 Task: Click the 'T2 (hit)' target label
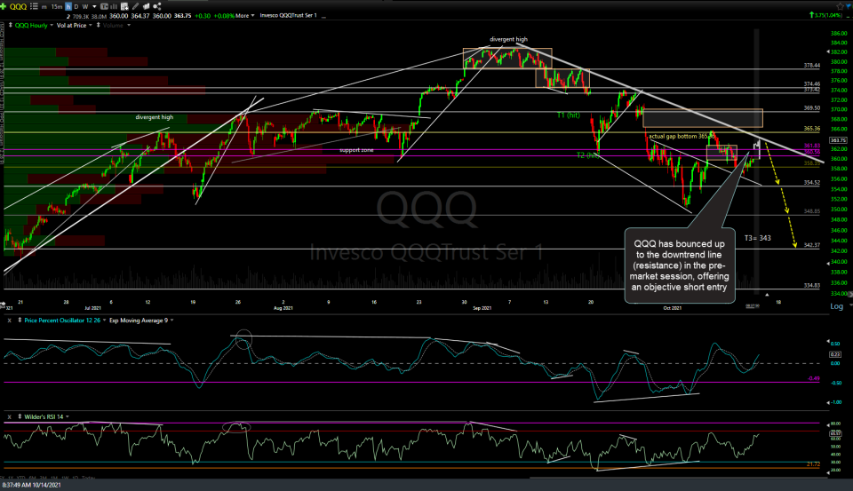(588, 155)
